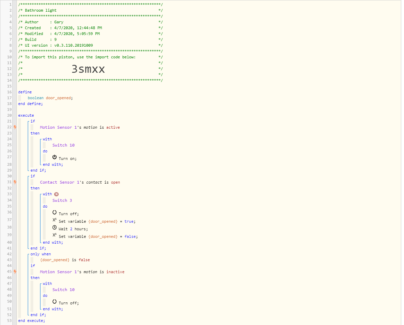This screenshot has width=404, height=325.
Task: Click the power-off icon on line 50
Action: click(x=55, y=301)
